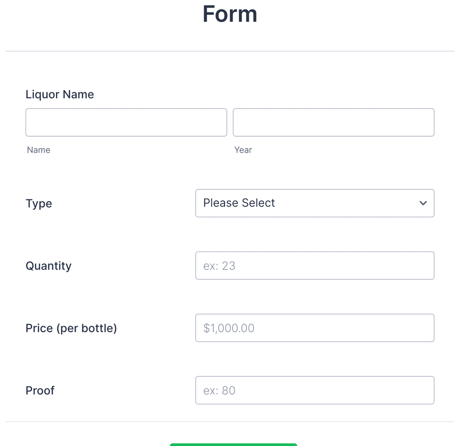Click inside the Name field under Liquor Name

[126, 122]
